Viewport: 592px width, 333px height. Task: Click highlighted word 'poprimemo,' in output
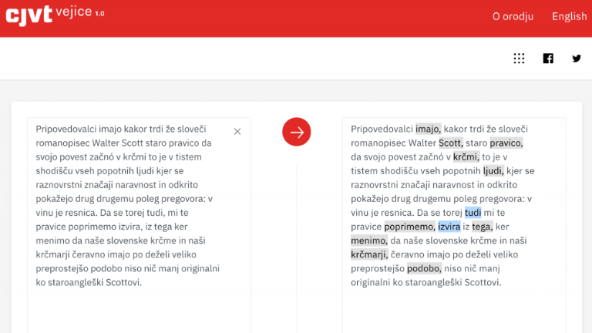click(x=409, y=227)
